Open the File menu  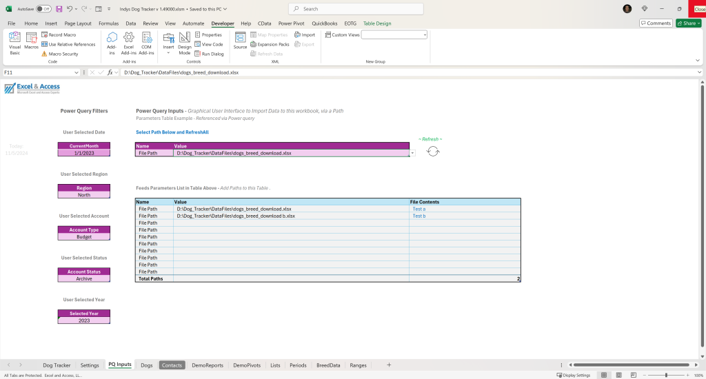tap(12, 23)
